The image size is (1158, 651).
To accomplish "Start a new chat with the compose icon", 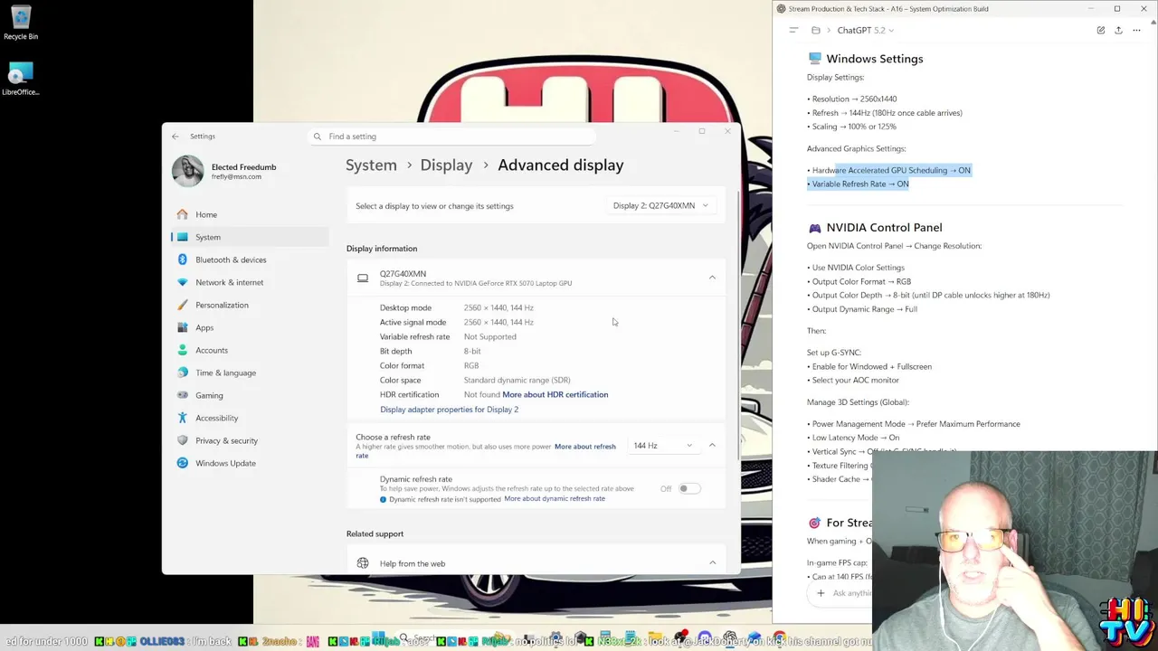I will coord(1101,30).
